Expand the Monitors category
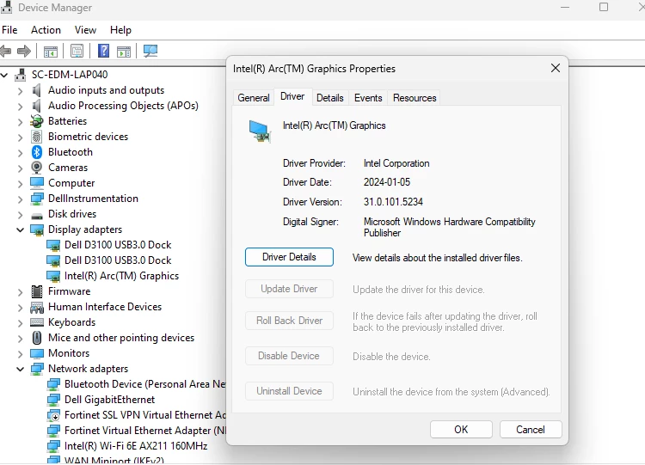The height and width of the screenshot is (465, 645). [20, 354]
